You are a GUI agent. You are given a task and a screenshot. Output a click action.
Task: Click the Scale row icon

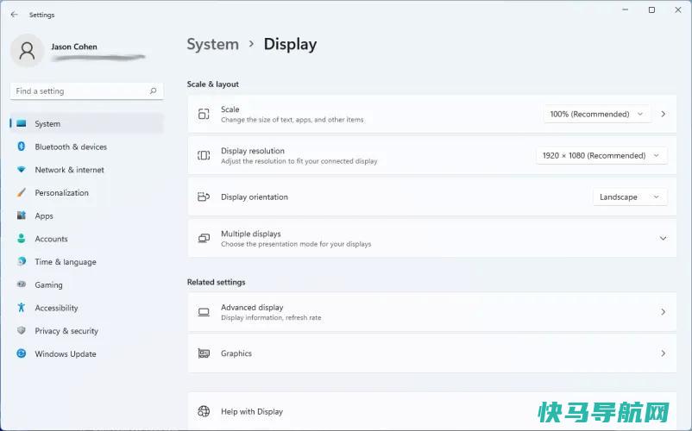coord(204,114)
